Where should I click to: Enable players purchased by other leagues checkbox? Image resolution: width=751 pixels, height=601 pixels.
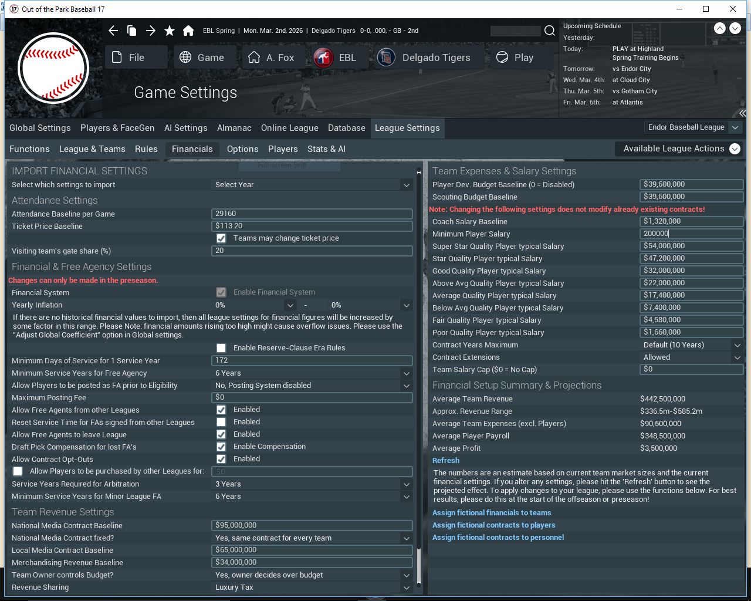[18, 471]
